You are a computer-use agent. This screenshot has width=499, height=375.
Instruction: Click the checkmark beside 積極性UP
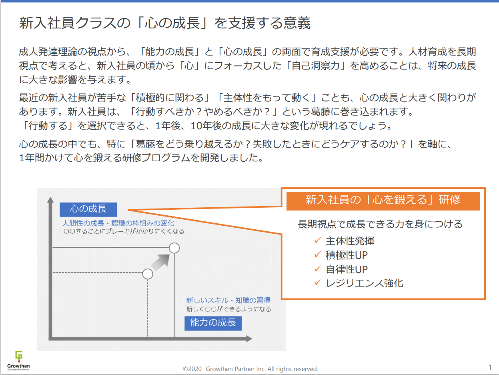pos(317,255)
